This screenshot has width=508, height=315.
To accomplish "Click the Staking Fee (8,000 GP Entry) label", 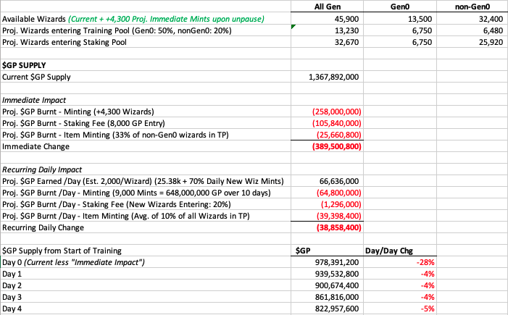I will tap(83, 124).
